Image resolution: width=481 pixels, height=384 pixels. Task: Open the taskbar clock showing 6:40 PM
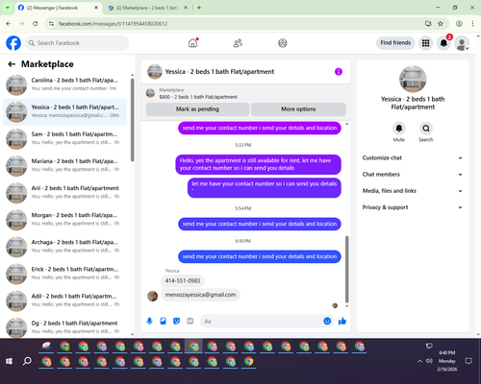pyautogui.click(x=447, y=361)
